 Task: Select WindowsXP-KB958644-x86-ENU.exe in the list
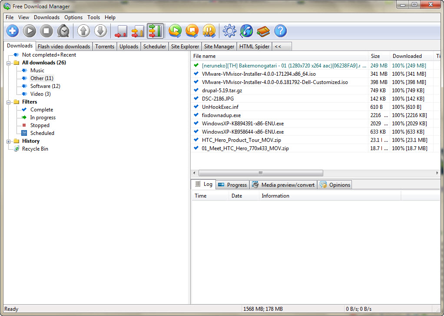point(315,132)
